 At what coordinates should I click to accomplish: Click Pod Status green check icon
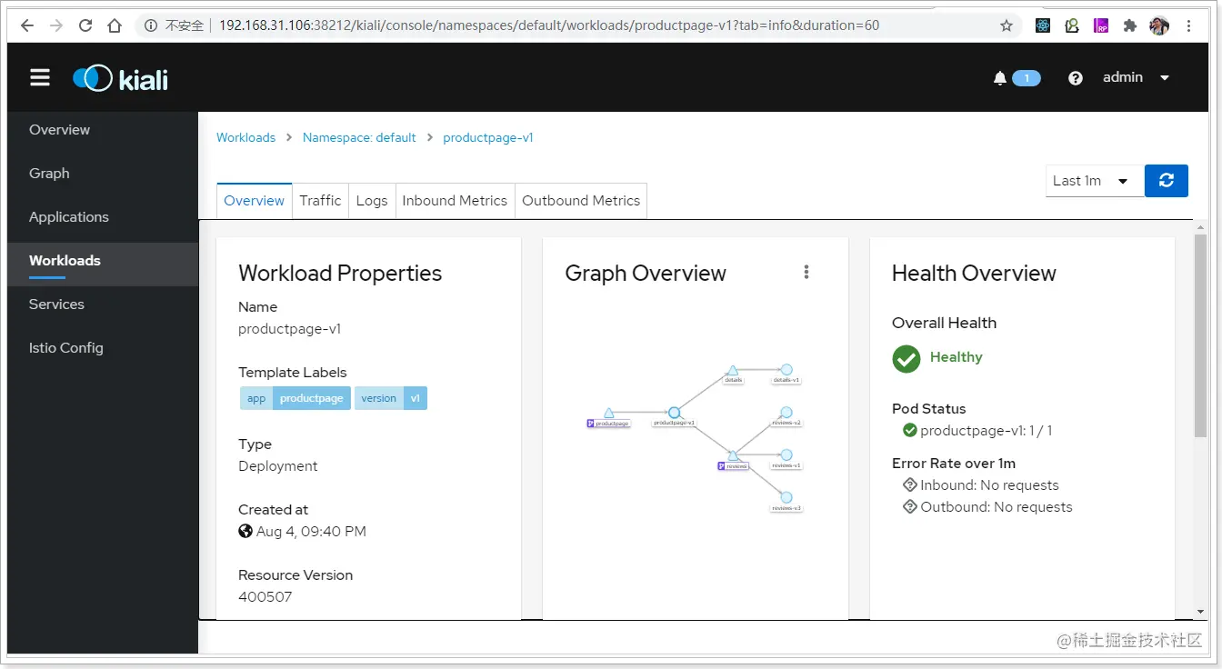909,431
